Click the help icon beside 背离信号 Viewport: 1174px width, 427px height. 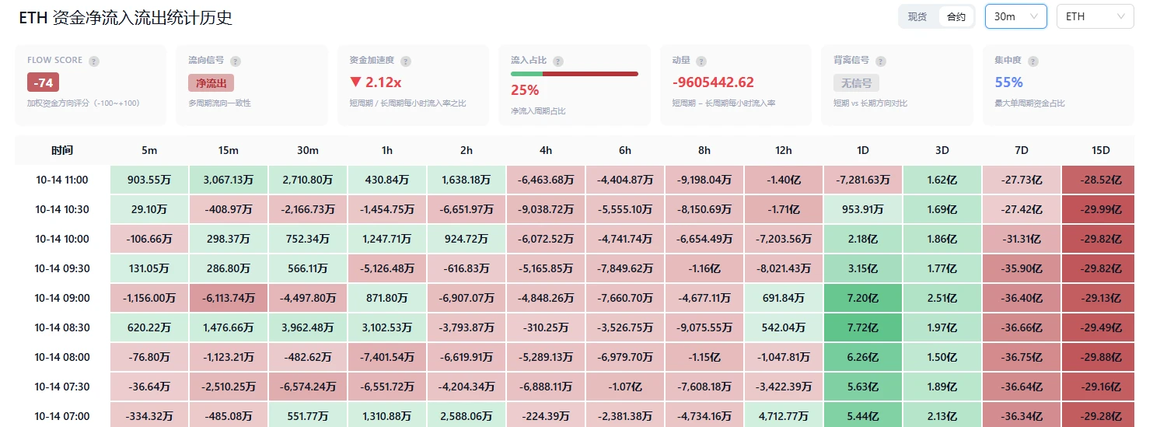pos(881,61)
